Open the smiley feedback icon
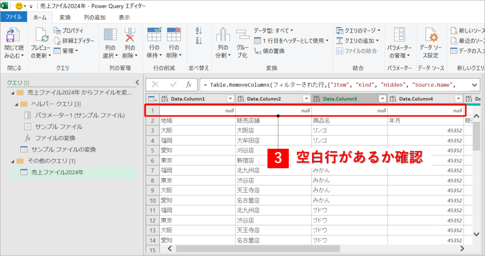 click(x=19, y=6)
